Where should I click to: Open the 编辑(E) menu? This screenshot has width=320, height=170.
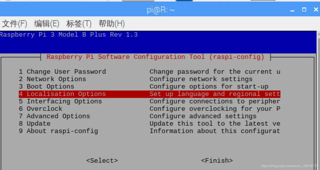click(46, 24)
